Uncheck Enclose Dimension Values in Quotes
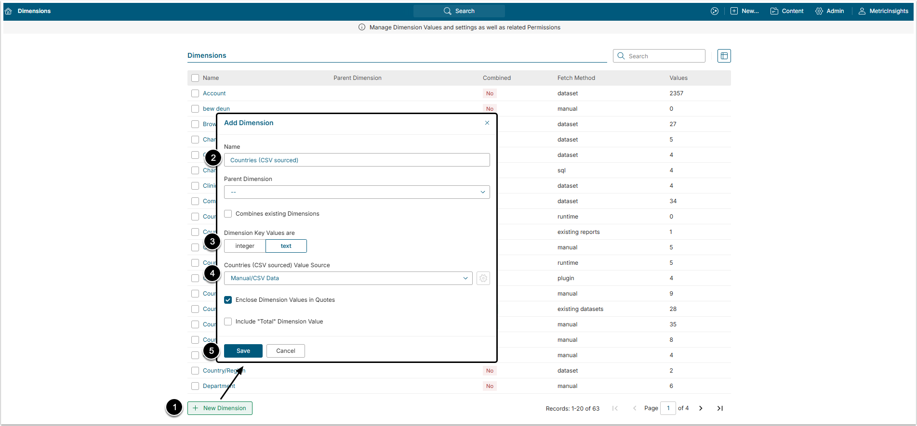Image resolution: width=917 pixels, height=426 pixels. pos(228,300)
